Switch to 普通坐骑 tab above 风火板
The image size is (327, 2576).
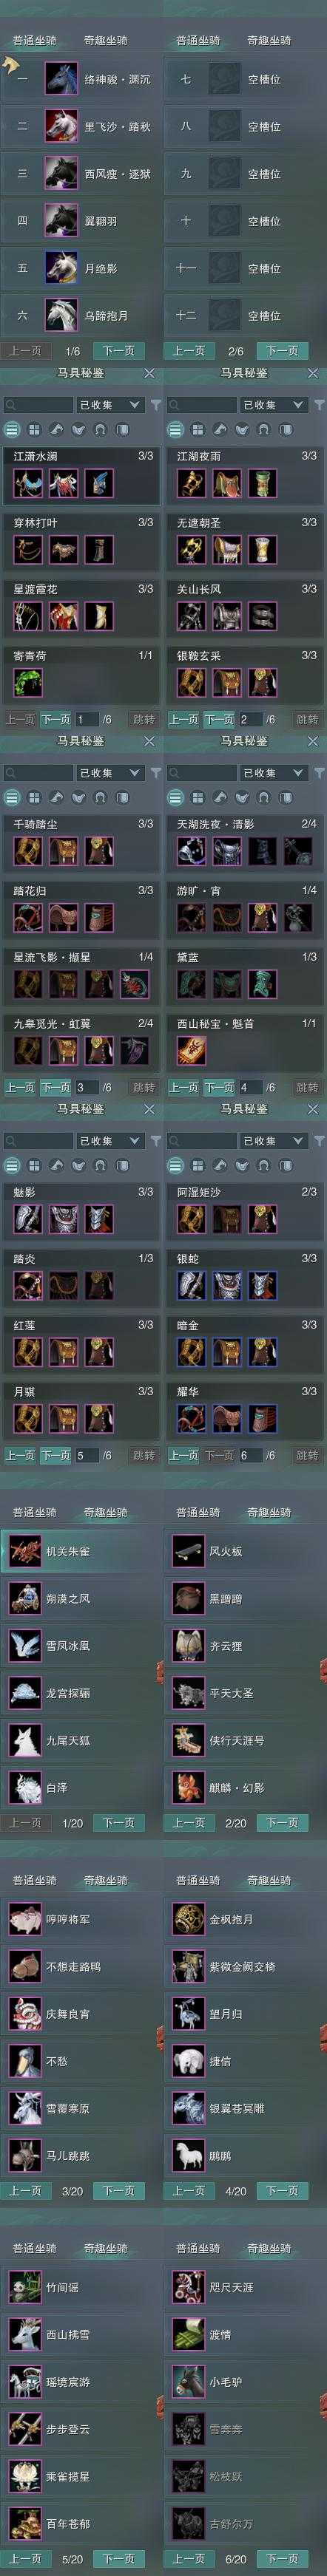(x=198, y=1513)
